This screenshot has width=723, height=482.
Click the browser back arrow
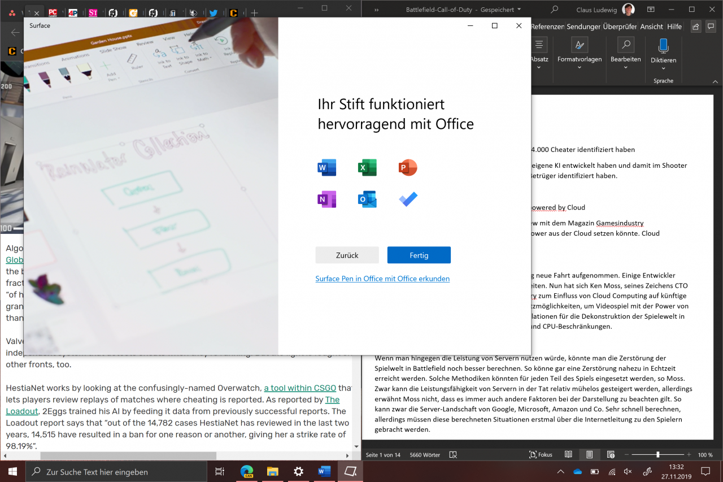click(x=15, y=32)
